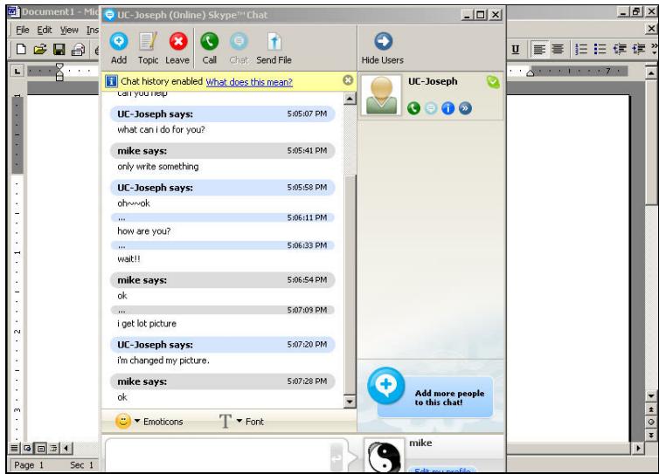The width and height of the screenshot is (659, 474).
Task: Click the green online status icon beside UC-Joseph
Action: [x=493, y=81]
